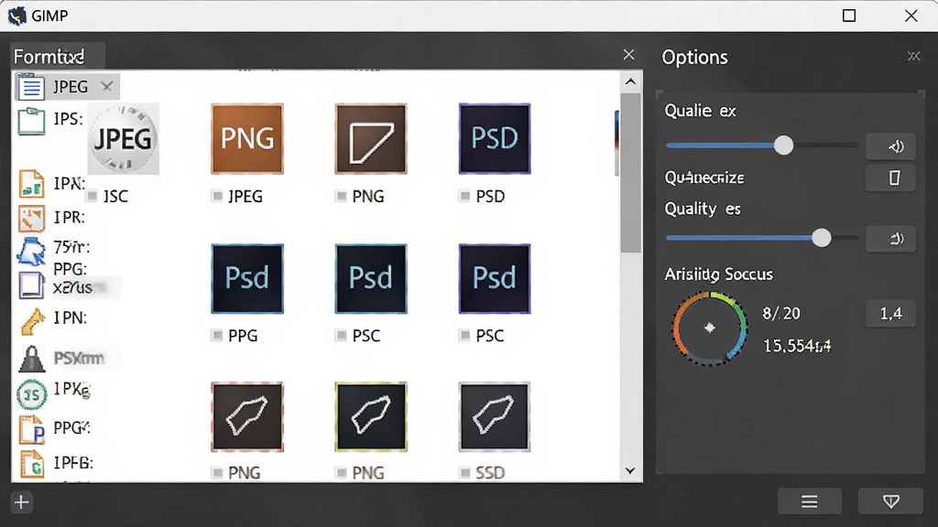
Task: Toggle the SSD checkbox
Action: tap(464, 473)
